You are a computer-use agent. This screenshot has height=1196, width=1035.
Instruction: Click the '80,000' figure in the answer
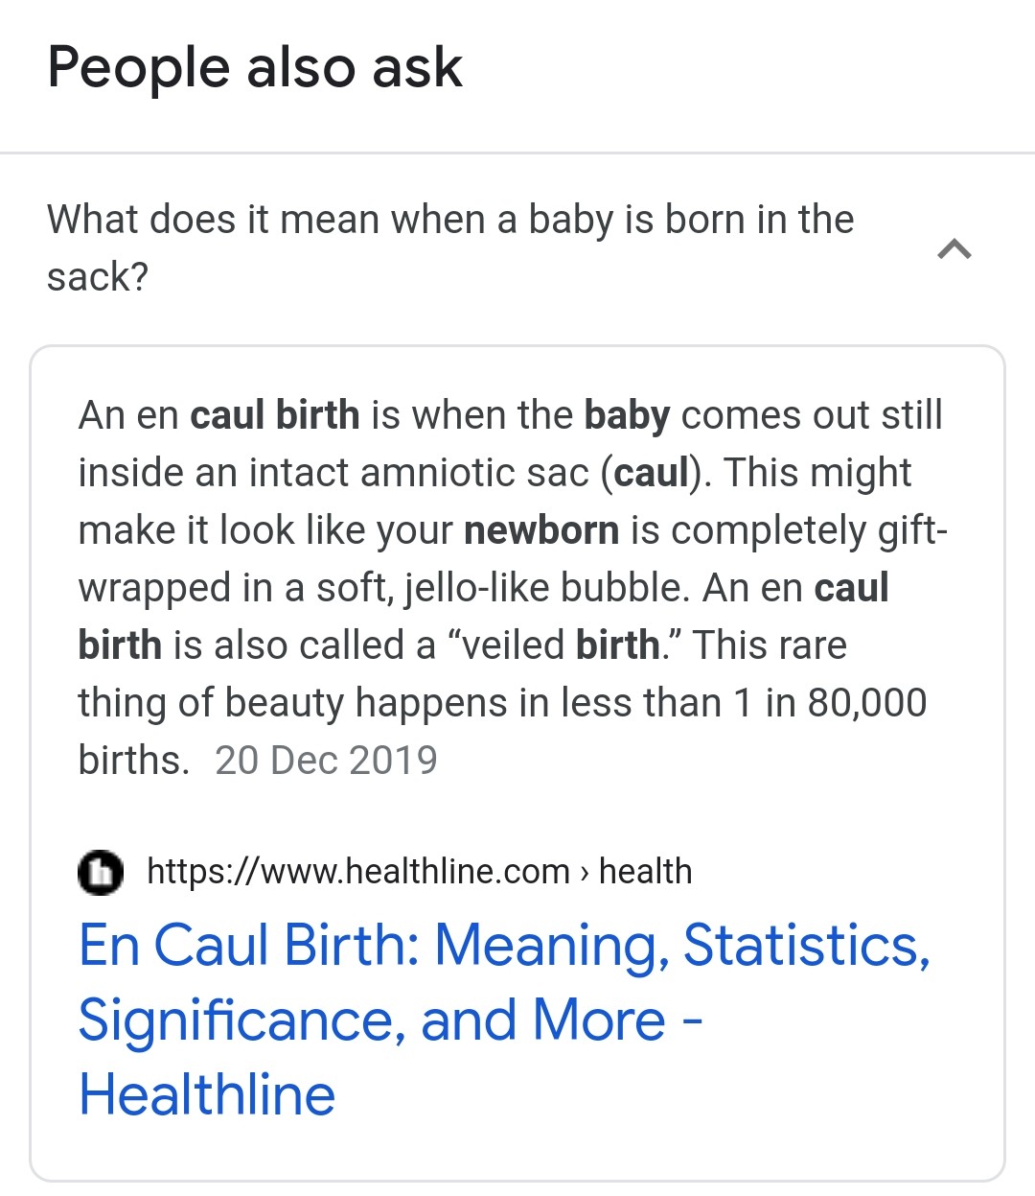867,703
